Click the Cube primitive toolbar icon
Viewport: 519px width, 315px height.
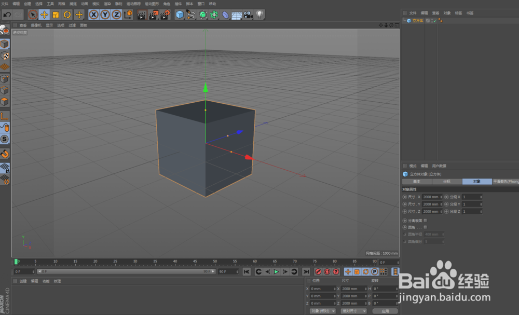click(x=179, y=15)
